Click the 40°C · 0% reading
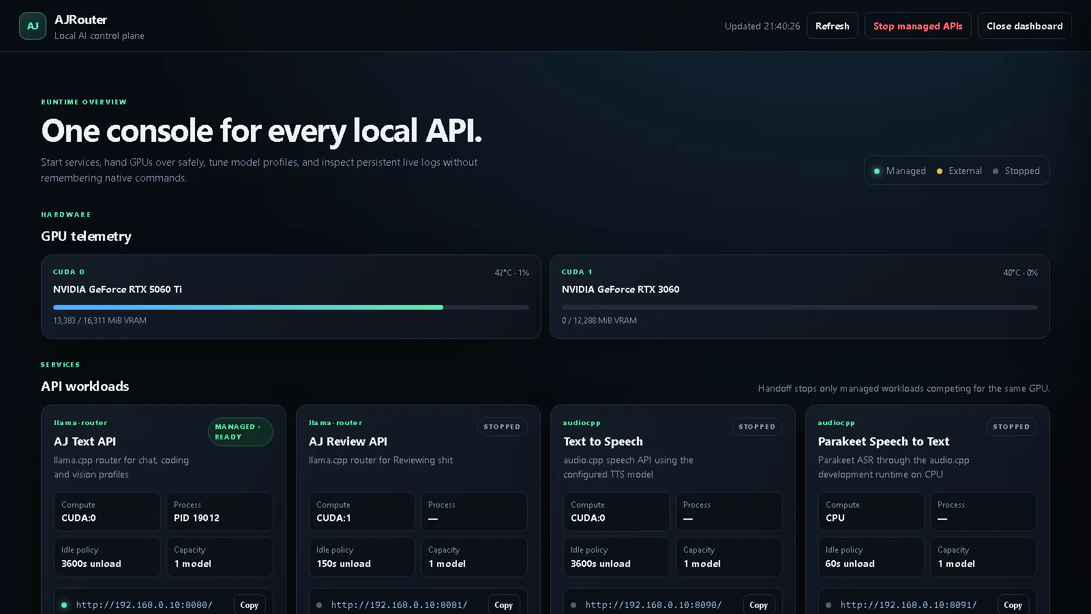 tap(1021, 273)
